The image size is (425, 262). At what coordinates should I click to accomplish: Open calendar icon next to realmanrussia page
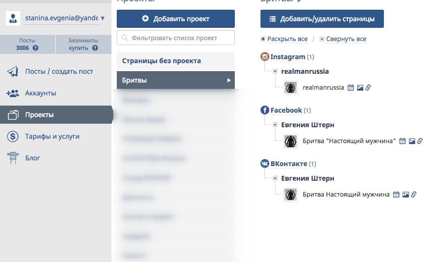[350, 87]
